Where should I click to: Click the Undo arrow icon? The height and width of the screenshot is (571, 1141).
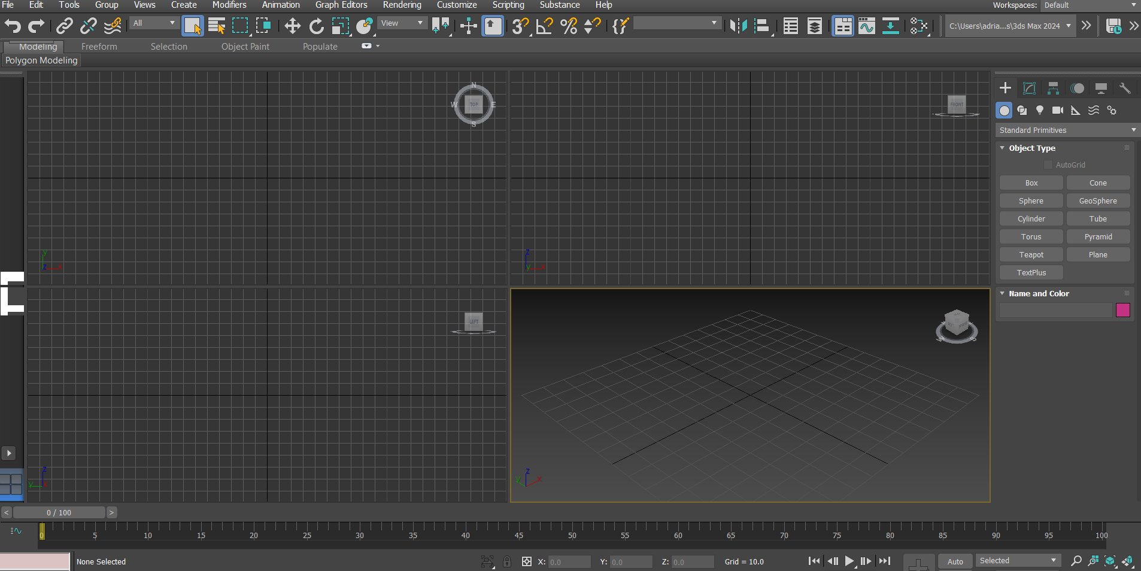pyautogui.click(x=13, y=26)
